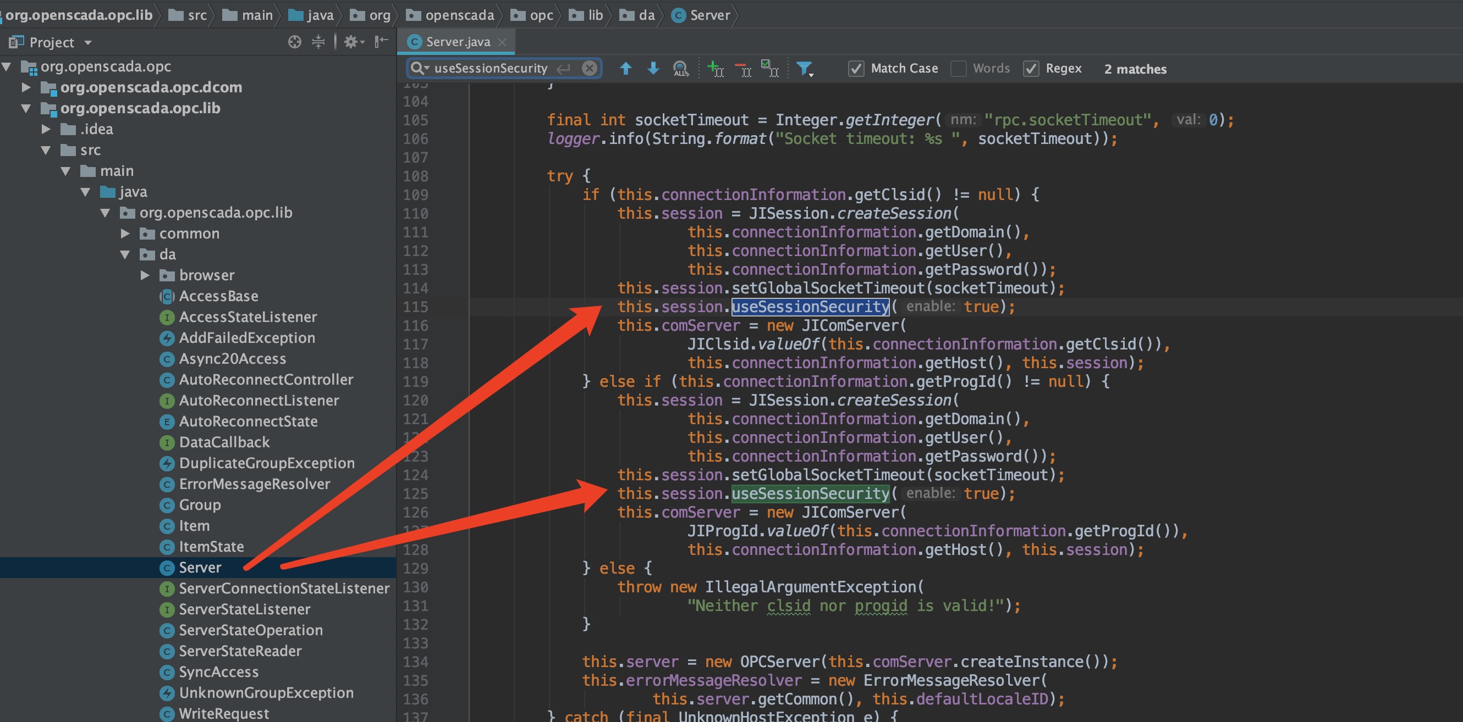Disable the Regex checkbox

click(x=1031, y=69)
